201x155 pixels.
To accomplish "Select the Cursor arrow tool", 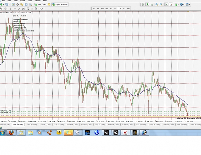I will 1,9.
